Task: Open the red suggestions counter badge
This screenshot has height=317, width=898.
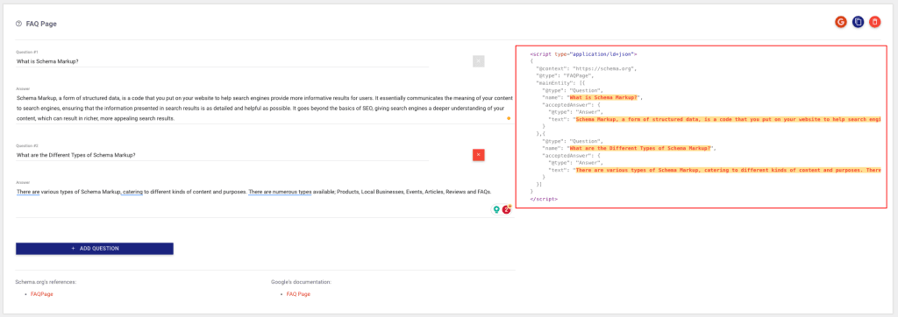Action: point(507,209)
